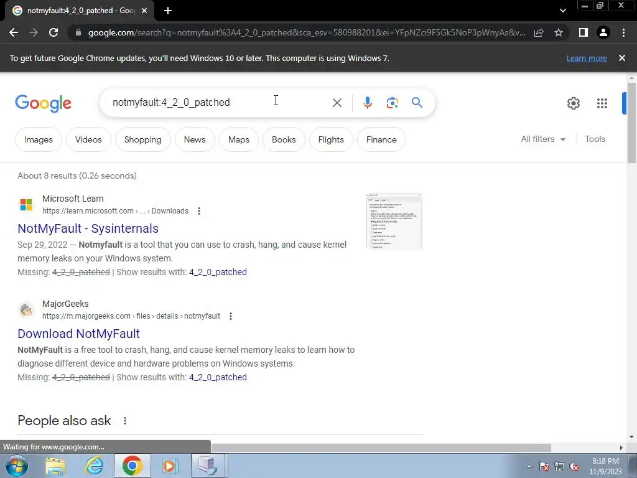This screenshot has width=637, height=478.
Task: Reload the current page
Action: point(53,32)
